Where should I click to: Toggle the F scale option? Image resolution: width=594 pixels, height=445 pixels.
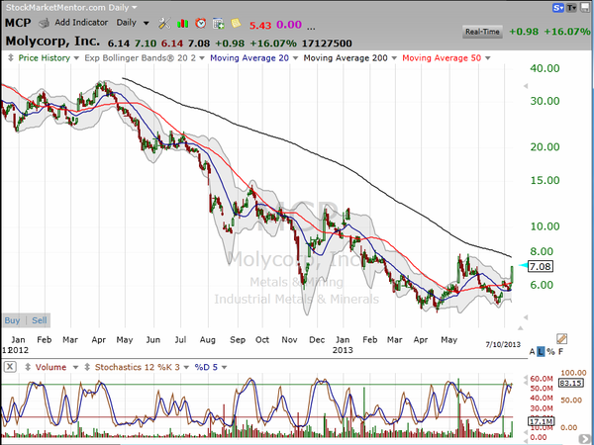click(x=561, y=351)
